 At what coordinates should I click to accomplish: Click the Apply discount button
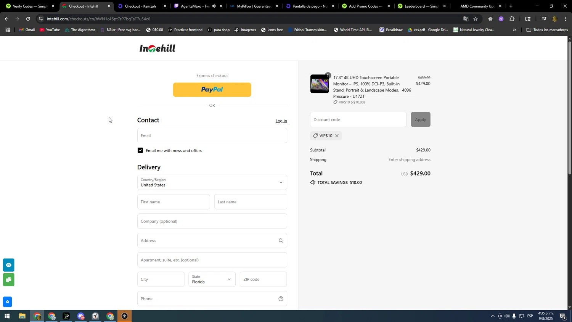420,119
